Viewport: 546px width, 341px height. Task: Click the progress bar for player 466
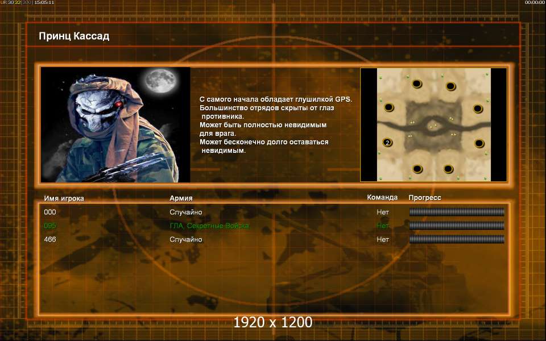[457, 239]
